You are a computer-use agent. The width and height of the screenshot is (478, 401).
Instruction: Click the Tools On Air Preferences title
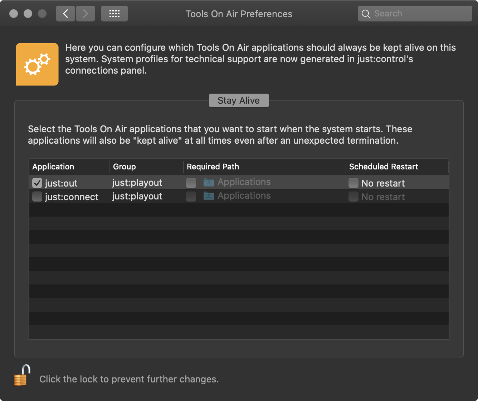pyautogui.click(x=239, y=14)
